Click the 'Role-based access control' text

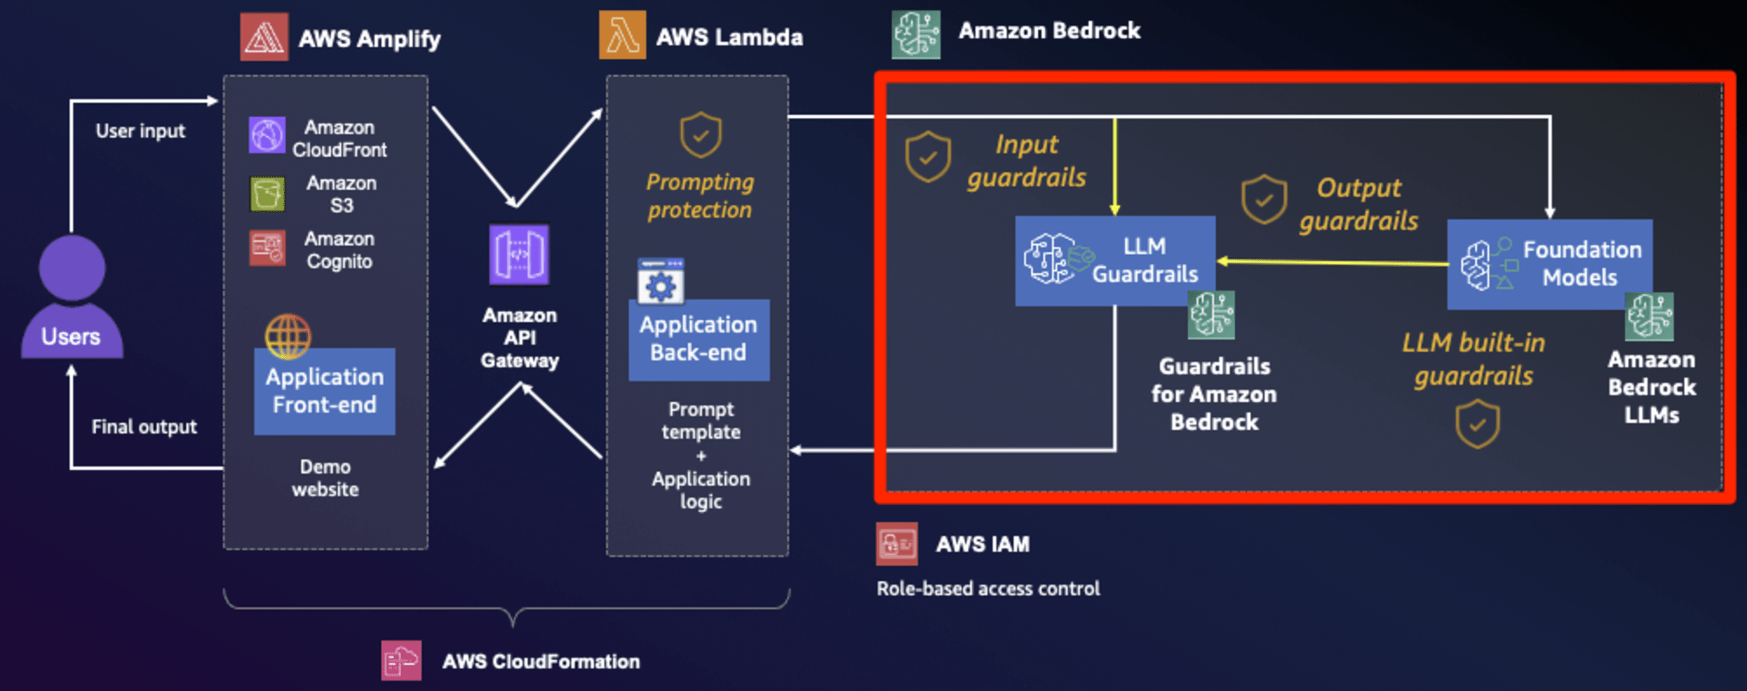988,589
